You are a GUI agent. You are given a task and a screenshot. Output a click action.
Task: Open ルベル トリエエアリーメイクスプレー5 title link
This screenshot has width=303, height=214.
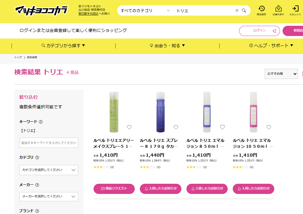pyautogui.click(x=114, y=143)
